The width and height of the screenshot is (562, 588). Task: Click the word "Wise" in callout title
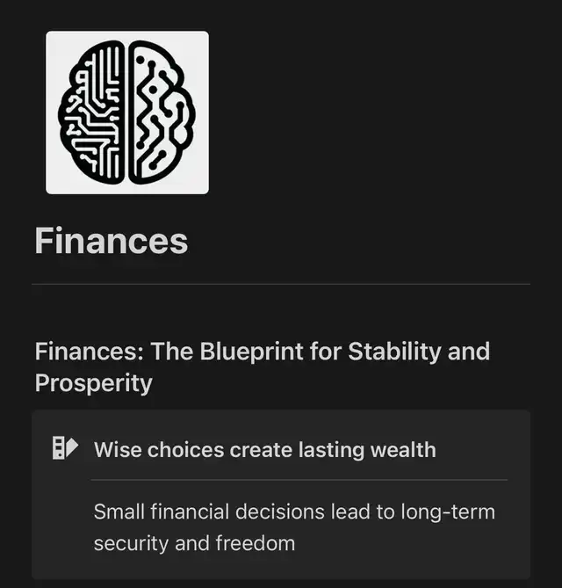[118, 450]
